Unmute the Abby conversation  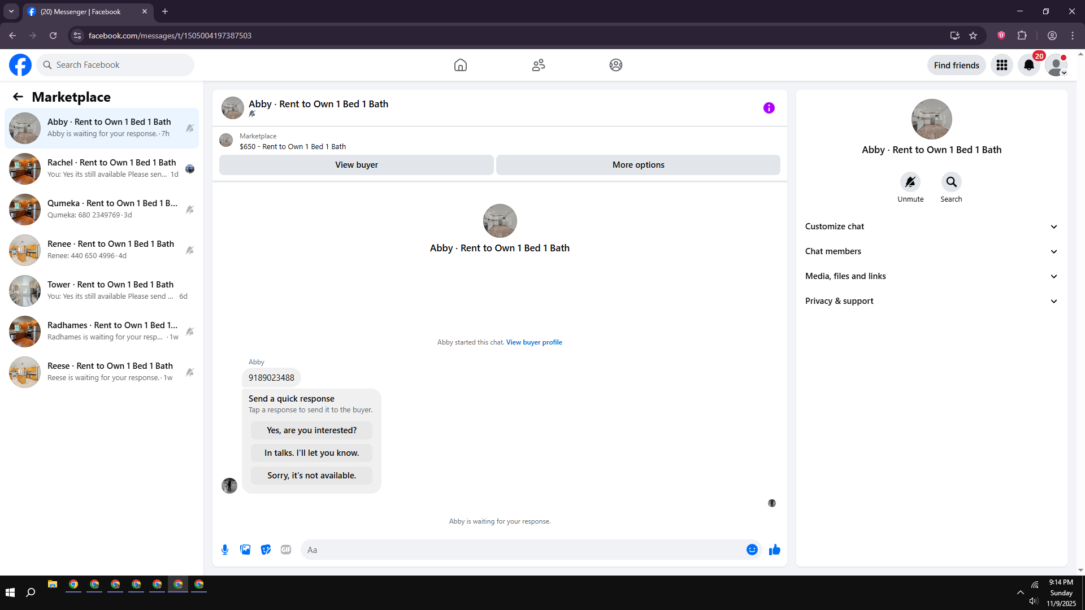(910, 182)
